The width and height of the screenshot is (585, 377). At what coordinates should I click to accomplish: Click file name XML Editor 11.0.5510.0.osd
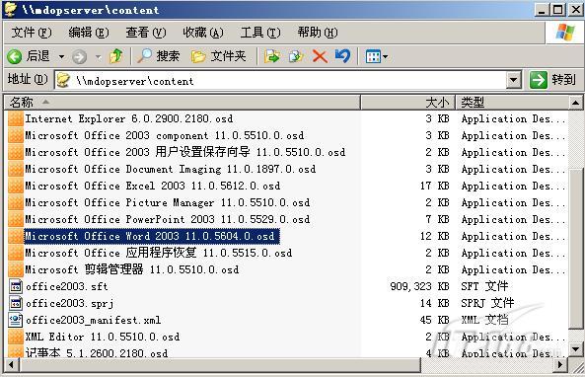pyautogui.click(x=103, y=338)
